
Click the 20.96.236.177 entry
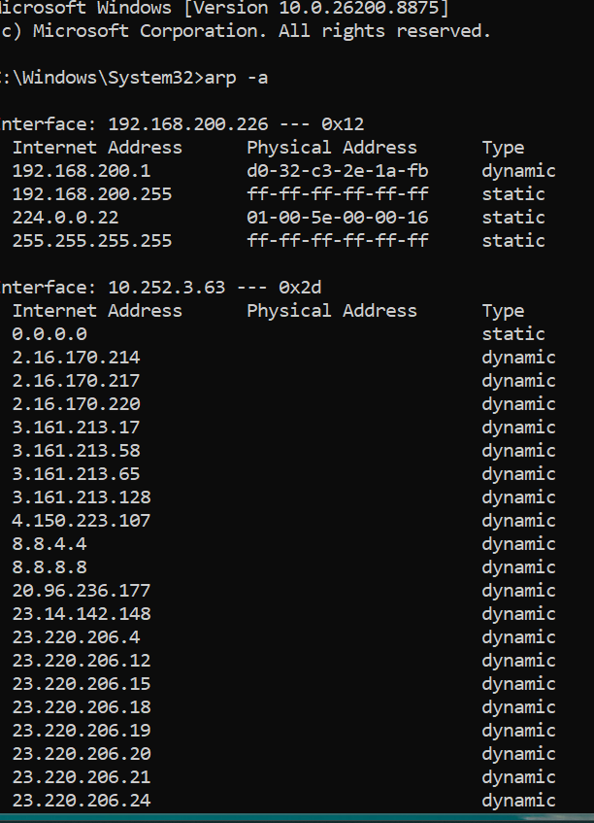tap(82, 591)
